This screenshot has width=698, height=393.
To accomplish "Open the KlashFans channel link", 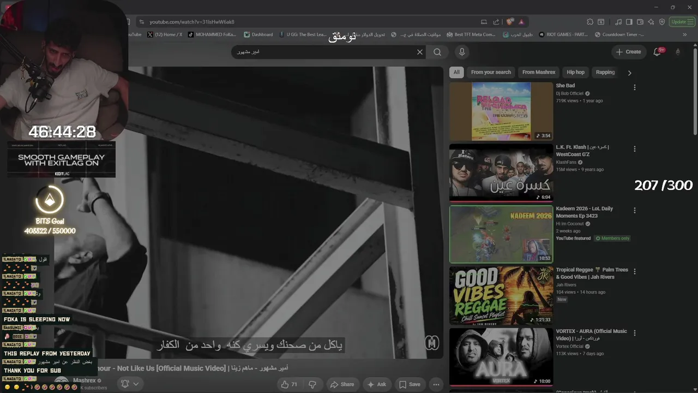I will coord(567,162).
